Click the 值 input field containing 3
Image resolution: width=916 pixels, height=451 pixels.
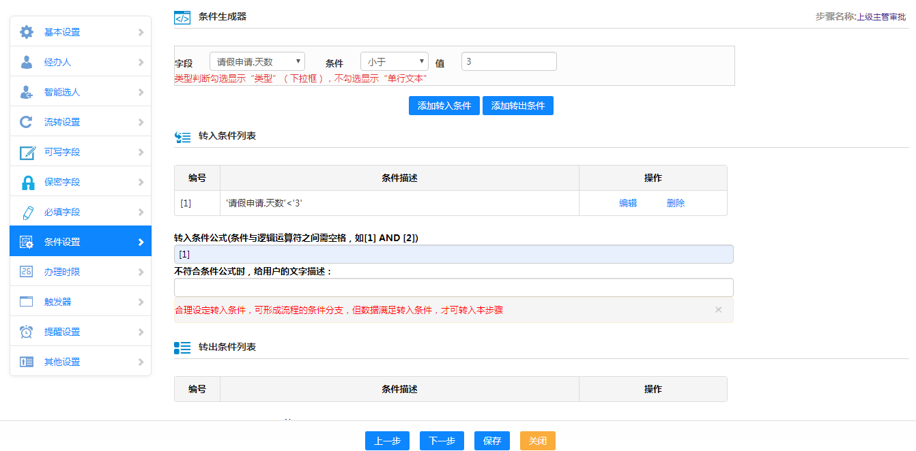tap(509, 61)
